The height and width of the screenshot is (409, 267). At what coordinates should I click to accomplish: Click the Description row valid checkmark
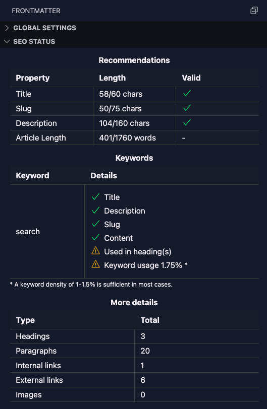coord(187,122)
